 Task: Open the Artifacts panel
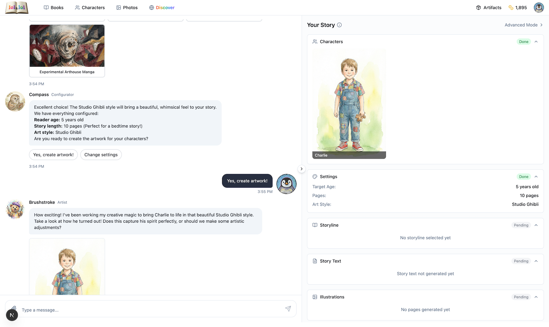[x=489, y=7]
